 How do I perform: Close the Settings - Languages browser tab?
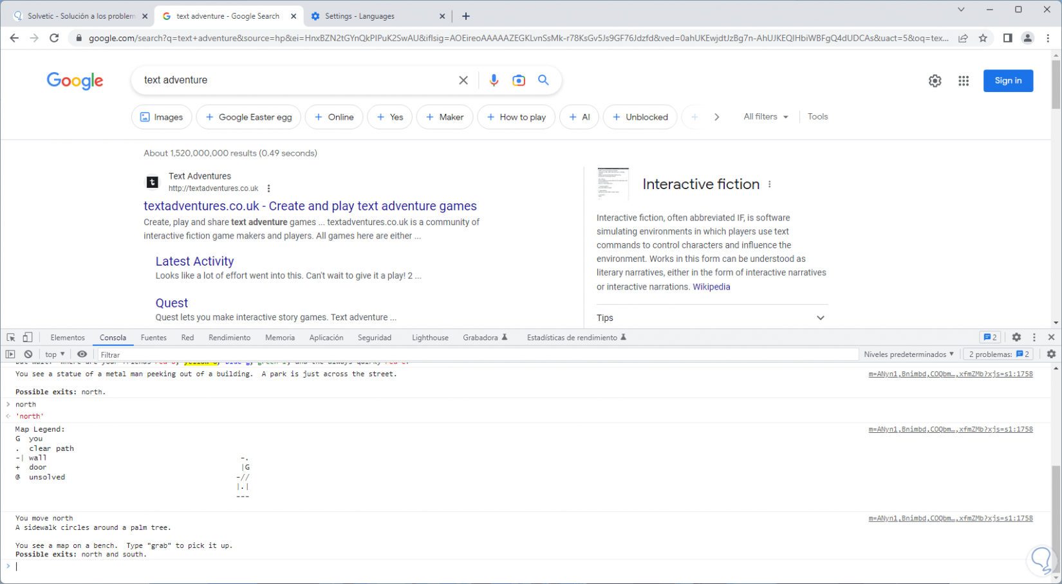(x=442, y=16)
